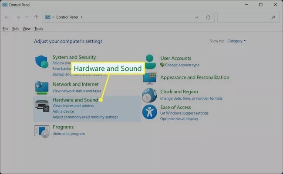Click Optimize visual display link

pos(179,119)
